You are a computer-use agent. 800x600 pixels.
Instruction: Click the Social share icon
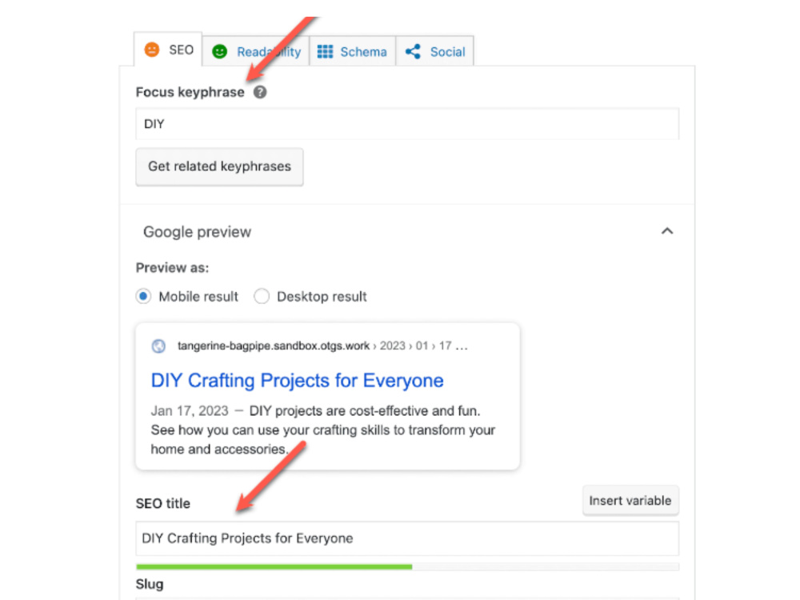click(x=413, y=51)
